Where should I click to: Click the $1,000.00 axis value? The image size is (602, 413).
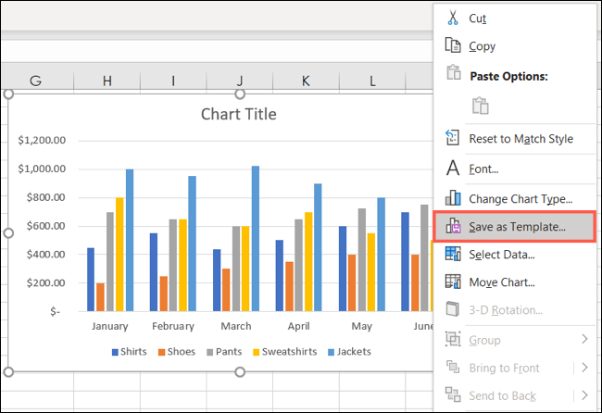42,169
